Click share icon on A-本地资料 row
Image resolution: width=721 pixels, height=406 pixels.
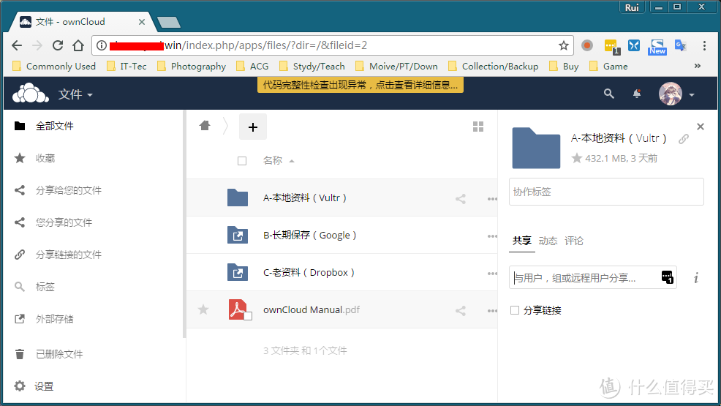click(460, 199)
